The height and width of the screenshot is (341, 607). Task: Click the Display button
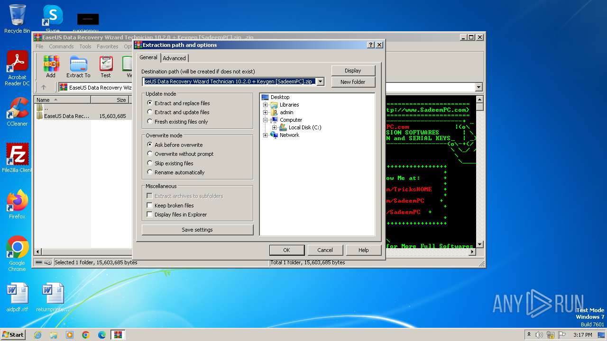click(x=353, y=71)
